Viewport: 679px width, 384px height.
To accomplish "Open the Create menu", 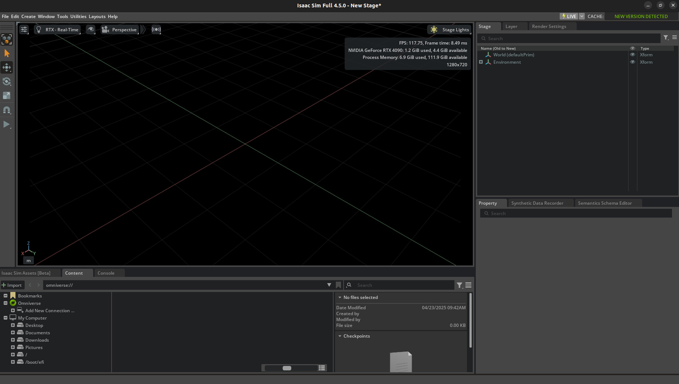I will 28,17.
